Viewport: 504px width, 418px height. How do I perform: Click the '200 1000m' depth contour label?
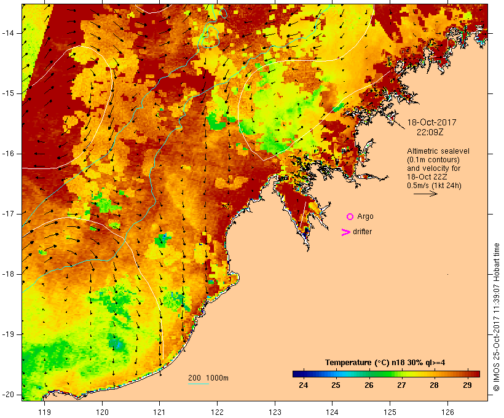pos(208,378)
